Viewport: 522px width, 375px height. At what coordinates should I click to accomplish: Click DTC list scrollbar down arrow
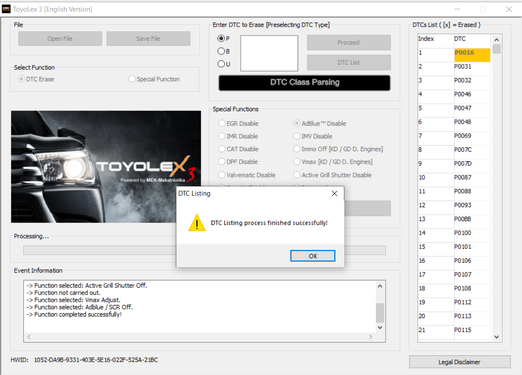click(x=496, y=337)
